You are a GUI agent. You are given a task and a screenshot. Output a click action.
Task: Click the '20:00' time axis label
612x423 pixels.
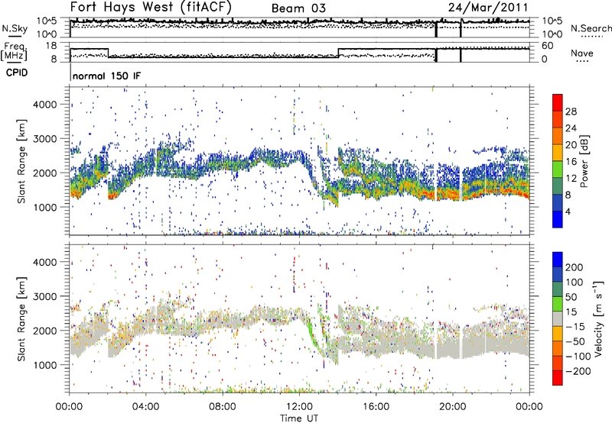pos(453,407)
